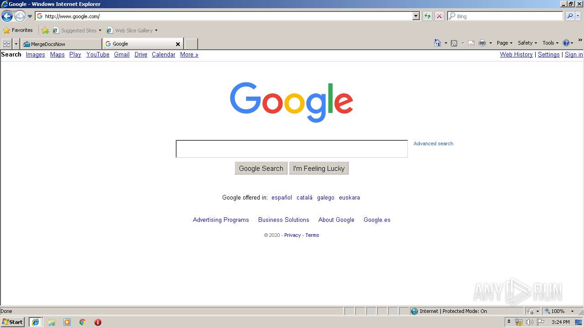Expand the More » link
Image resolution: width=584 pixels, height=328 pixels.
[x=189, y=55]
